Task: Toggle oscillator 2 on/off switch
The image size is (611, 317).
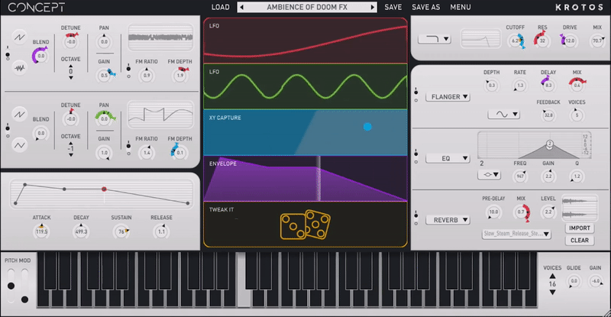Action: (x=8, y=130)
